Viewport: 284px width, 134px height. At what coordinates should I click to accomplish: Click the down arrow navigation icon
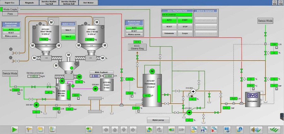(124, 130)
